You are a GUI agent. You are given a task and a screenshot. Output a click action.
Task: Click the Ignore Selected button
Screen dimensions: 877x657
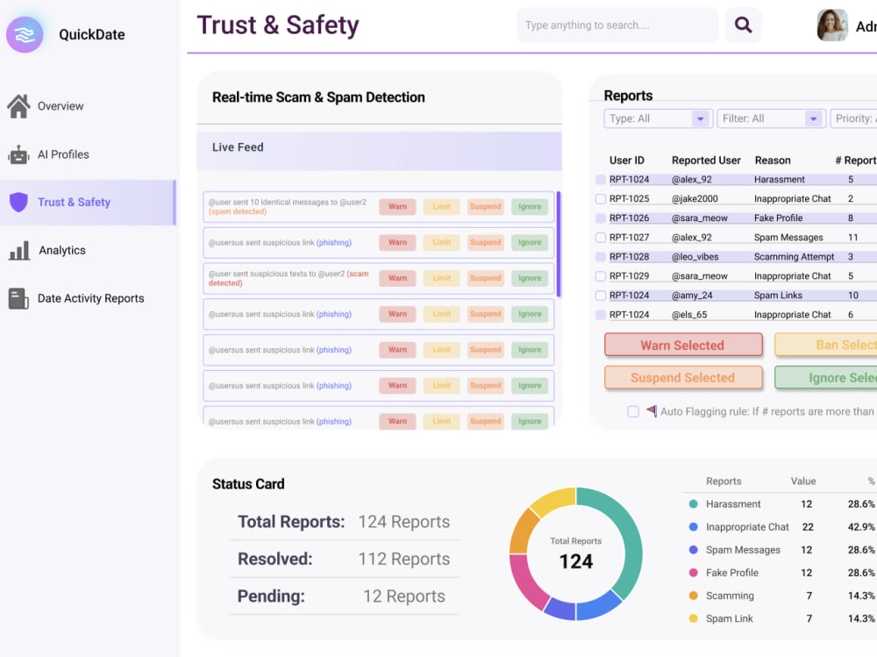(x=825, y=378)
